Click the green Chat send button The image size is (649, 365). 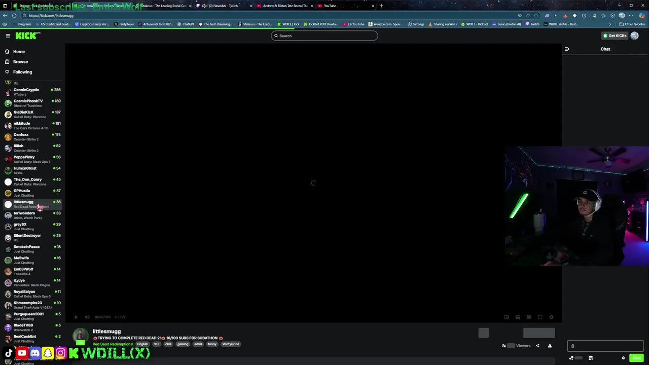pos(636,358)
